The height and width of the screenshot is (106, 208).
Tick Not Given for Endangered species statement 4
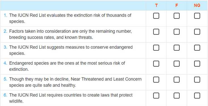tap(197, 64)
